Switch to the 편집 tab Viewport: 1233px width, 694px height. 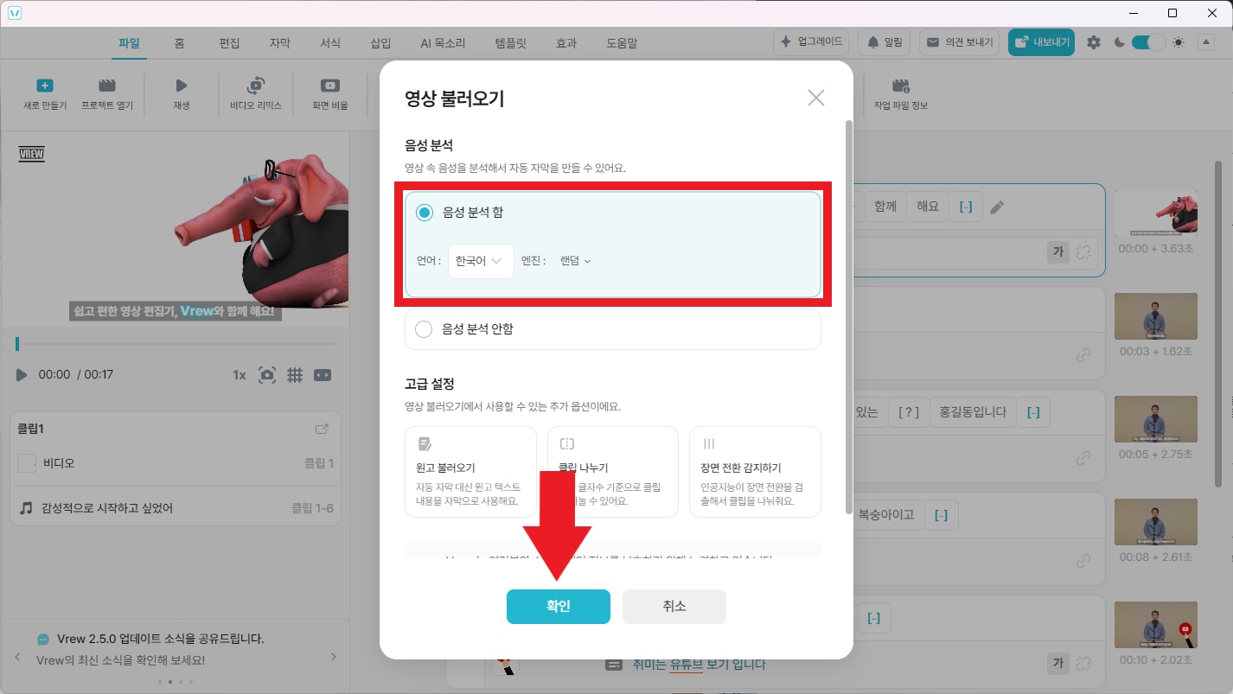(x=229, y=43)
